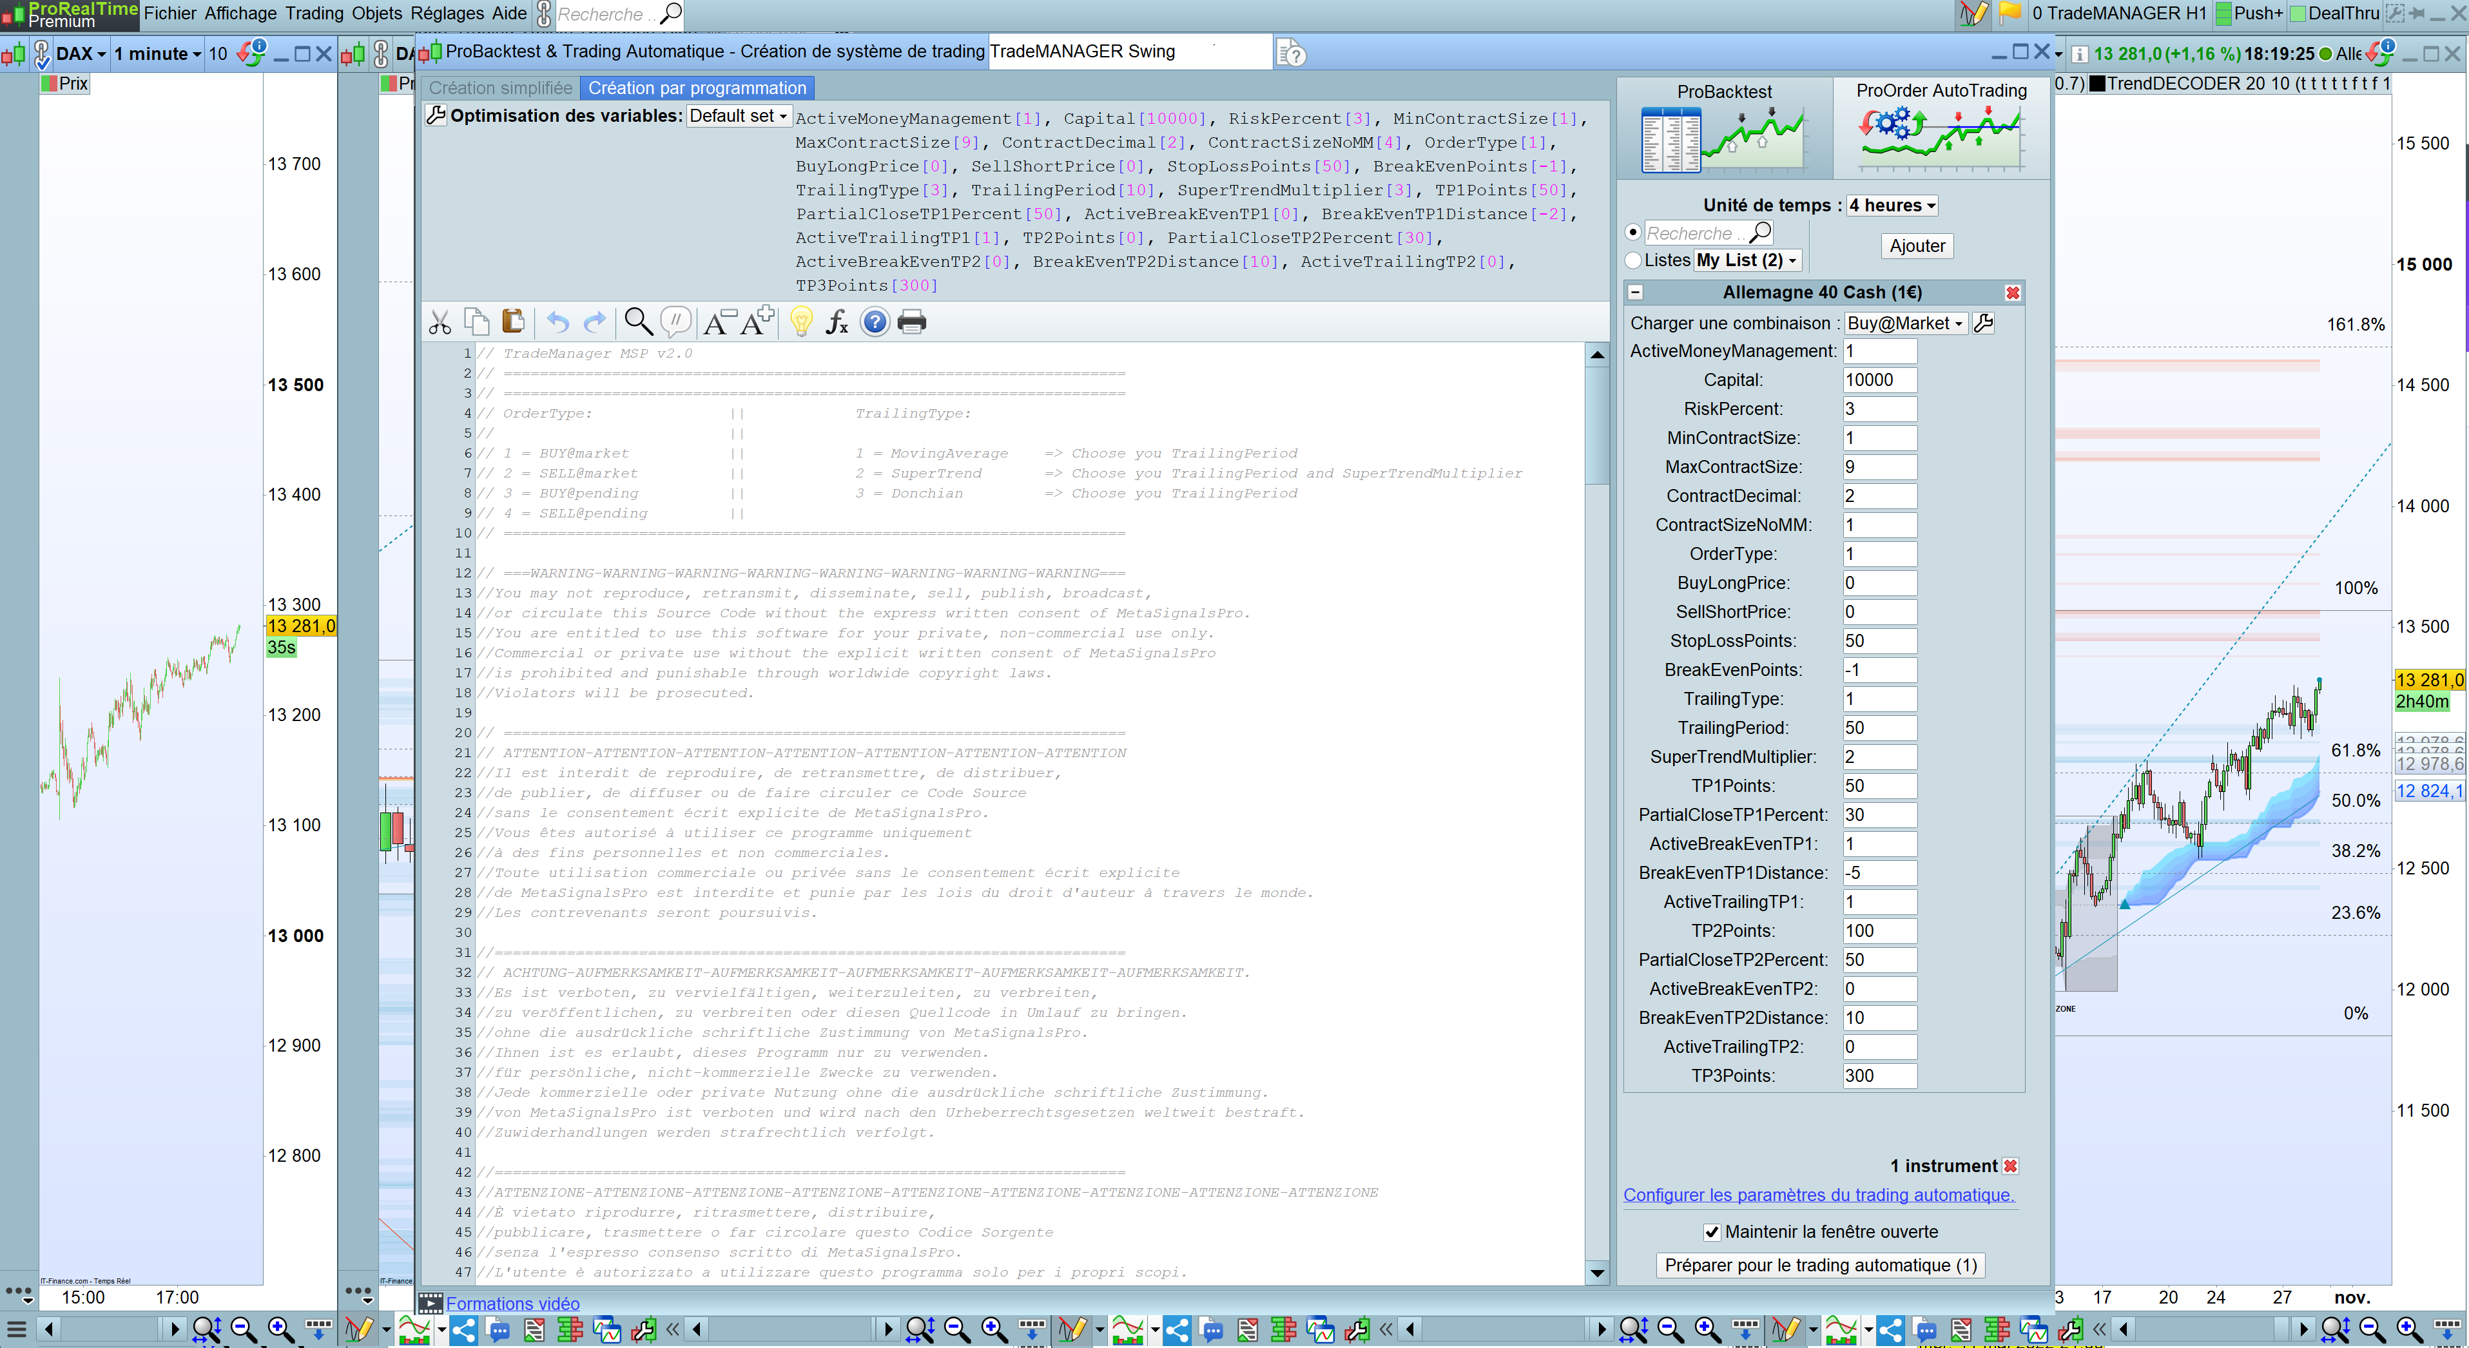
Task: Tick 'Maintenir la fenêtre ouverte' checkbox
Action: pos(1712,1232)
